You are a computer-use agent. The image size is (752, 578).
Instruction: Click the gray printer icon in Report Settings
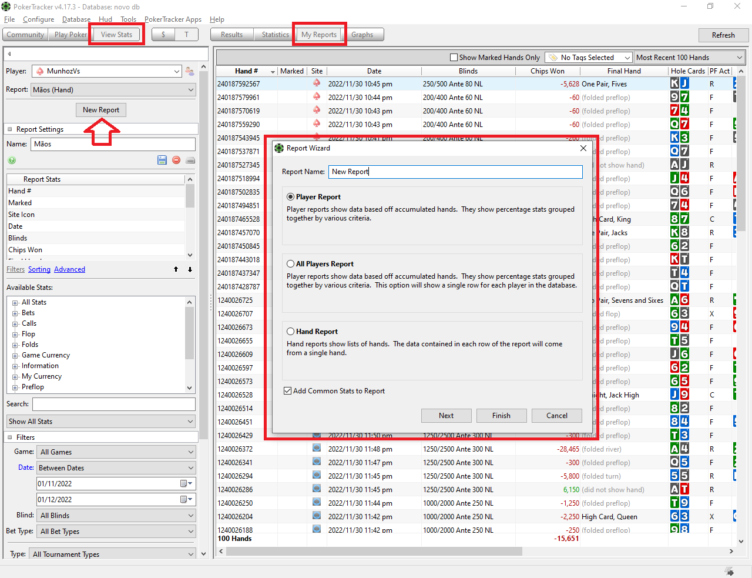(190, 160)
